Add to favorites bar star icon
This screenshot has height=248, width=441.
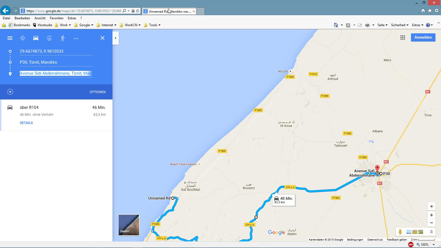(4, 25)
